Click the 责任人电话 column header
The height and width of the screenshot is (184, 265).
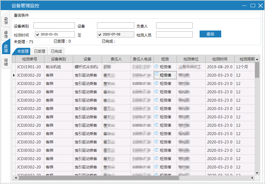tap(142, 59)
